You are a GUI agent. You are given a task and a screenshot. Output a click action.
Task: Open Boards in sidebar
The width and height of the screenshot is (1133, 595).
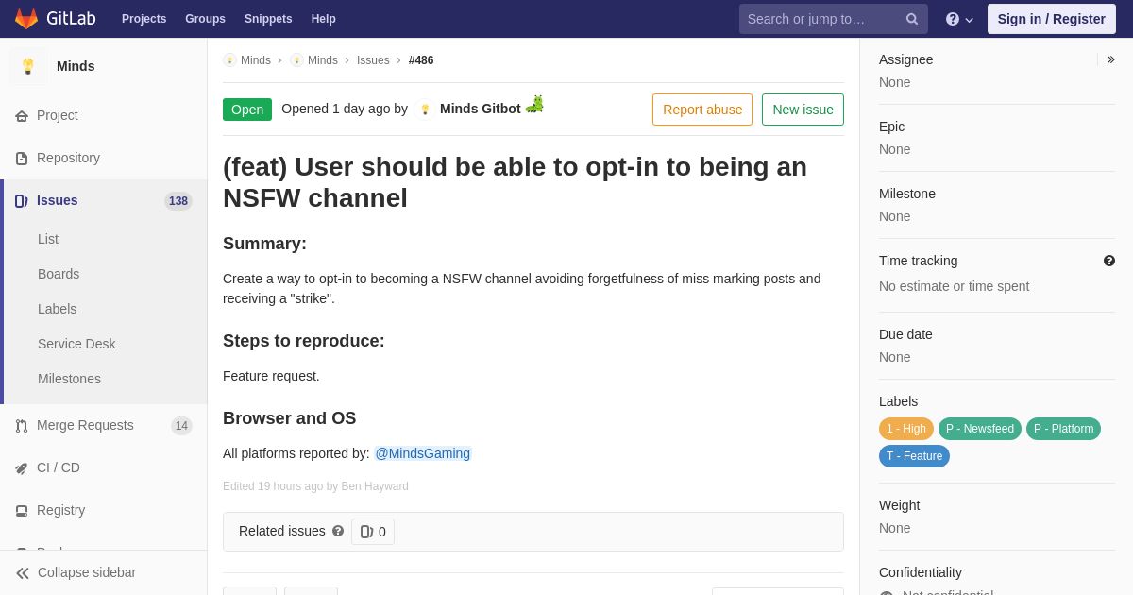[59, 275]
